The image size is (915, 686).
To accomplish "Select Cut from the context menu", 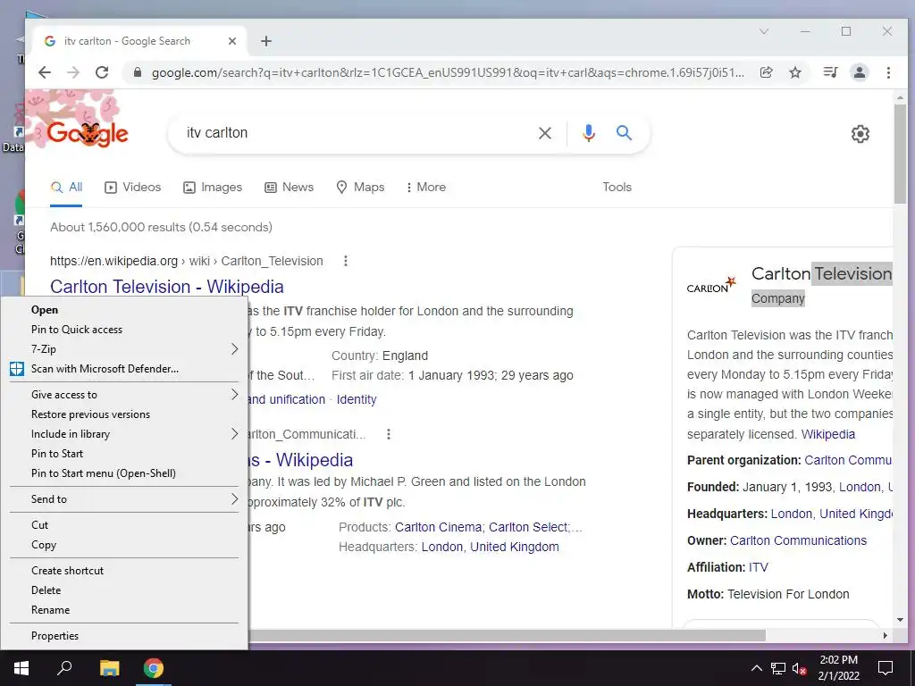I will tap(123, 525).
